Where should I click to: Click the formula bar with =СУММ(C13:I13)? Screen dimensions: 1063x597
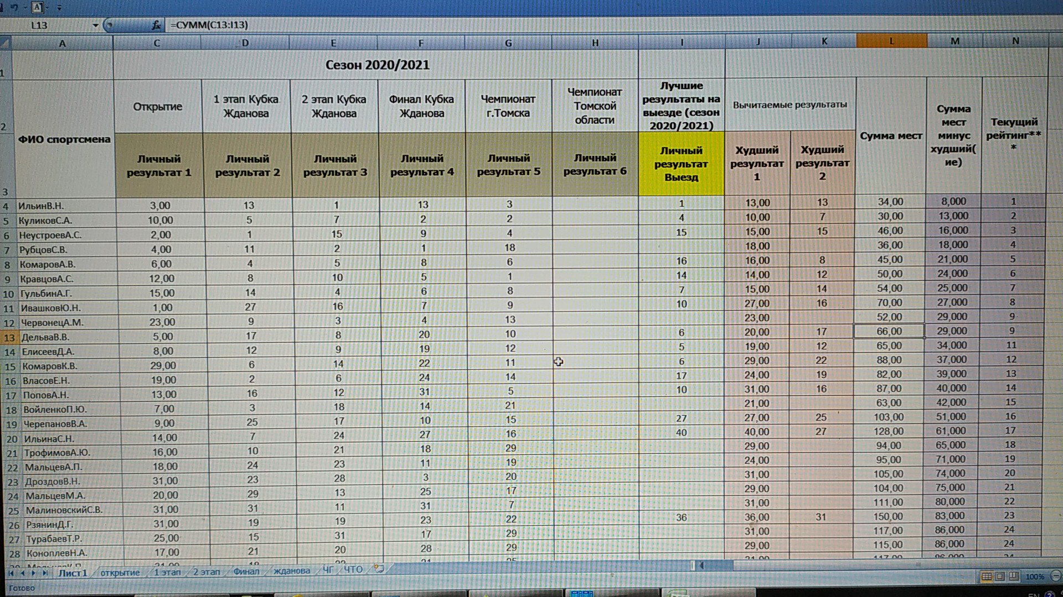pyautogui.click(x=615, y=25)
